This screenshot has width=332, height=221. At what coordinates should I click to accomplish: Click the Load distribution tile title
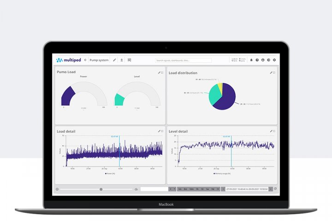click(x=183, y=73)
